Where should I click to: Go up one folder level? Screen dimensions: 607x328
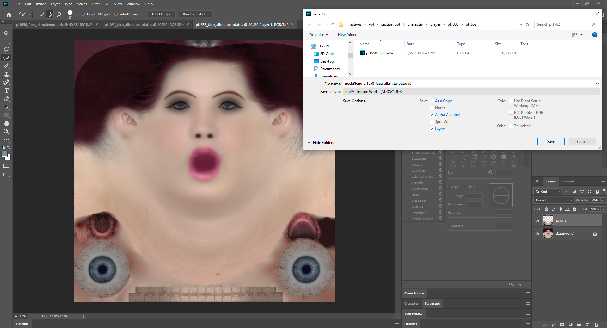point(333,24)
